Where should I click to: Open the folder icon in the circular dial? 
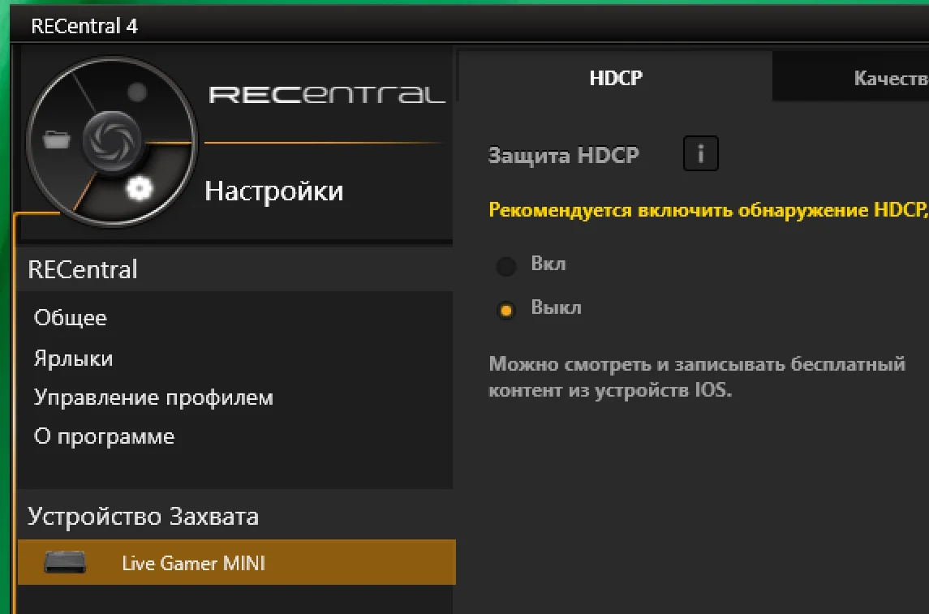[x=56, y=140]
